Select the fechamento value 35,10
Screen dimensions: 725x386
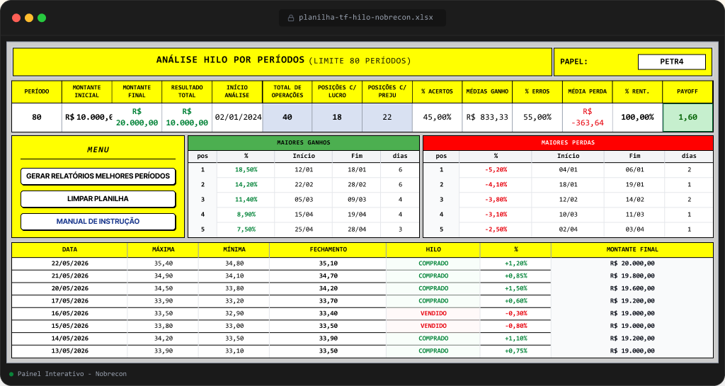(x=328, y=263)
